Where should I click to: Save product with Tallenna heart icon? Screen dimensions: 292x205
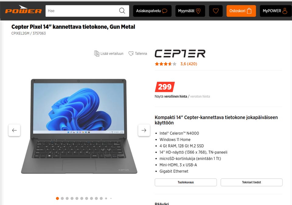tap(131, 54)
